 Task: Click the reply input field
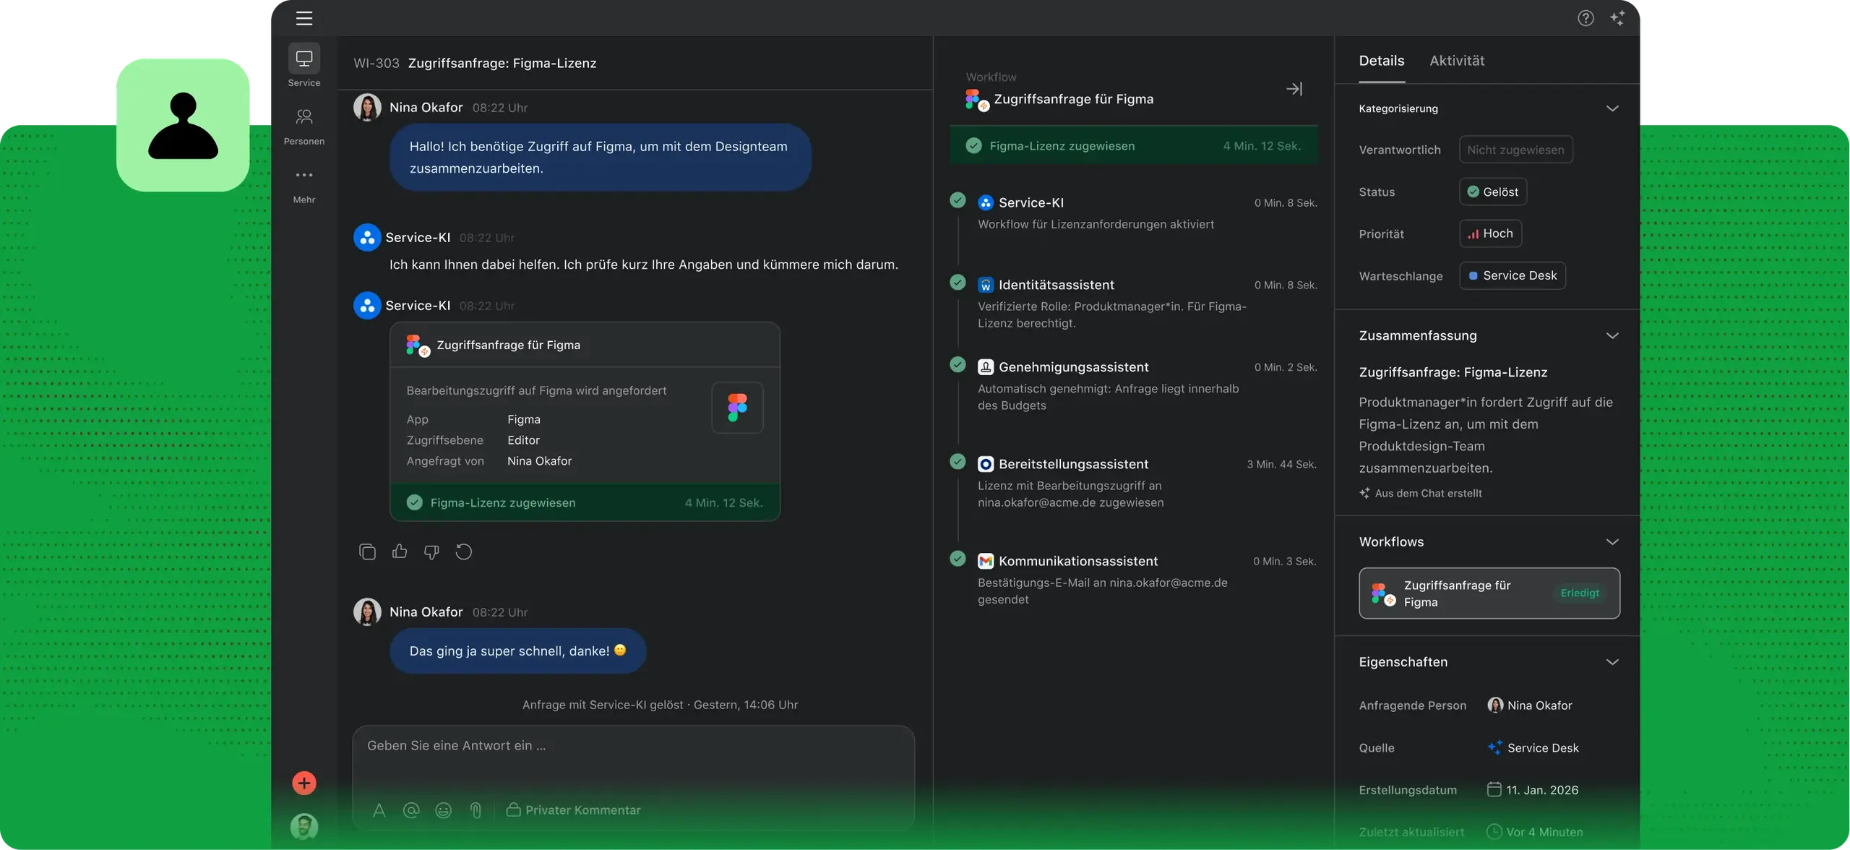tap(634, 757)
